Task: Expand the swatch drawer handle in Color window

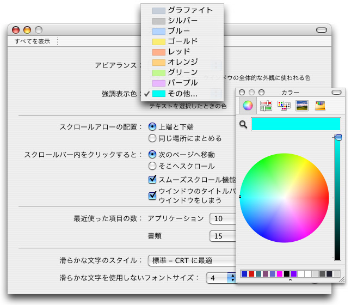Action: (x=291, y=280)
